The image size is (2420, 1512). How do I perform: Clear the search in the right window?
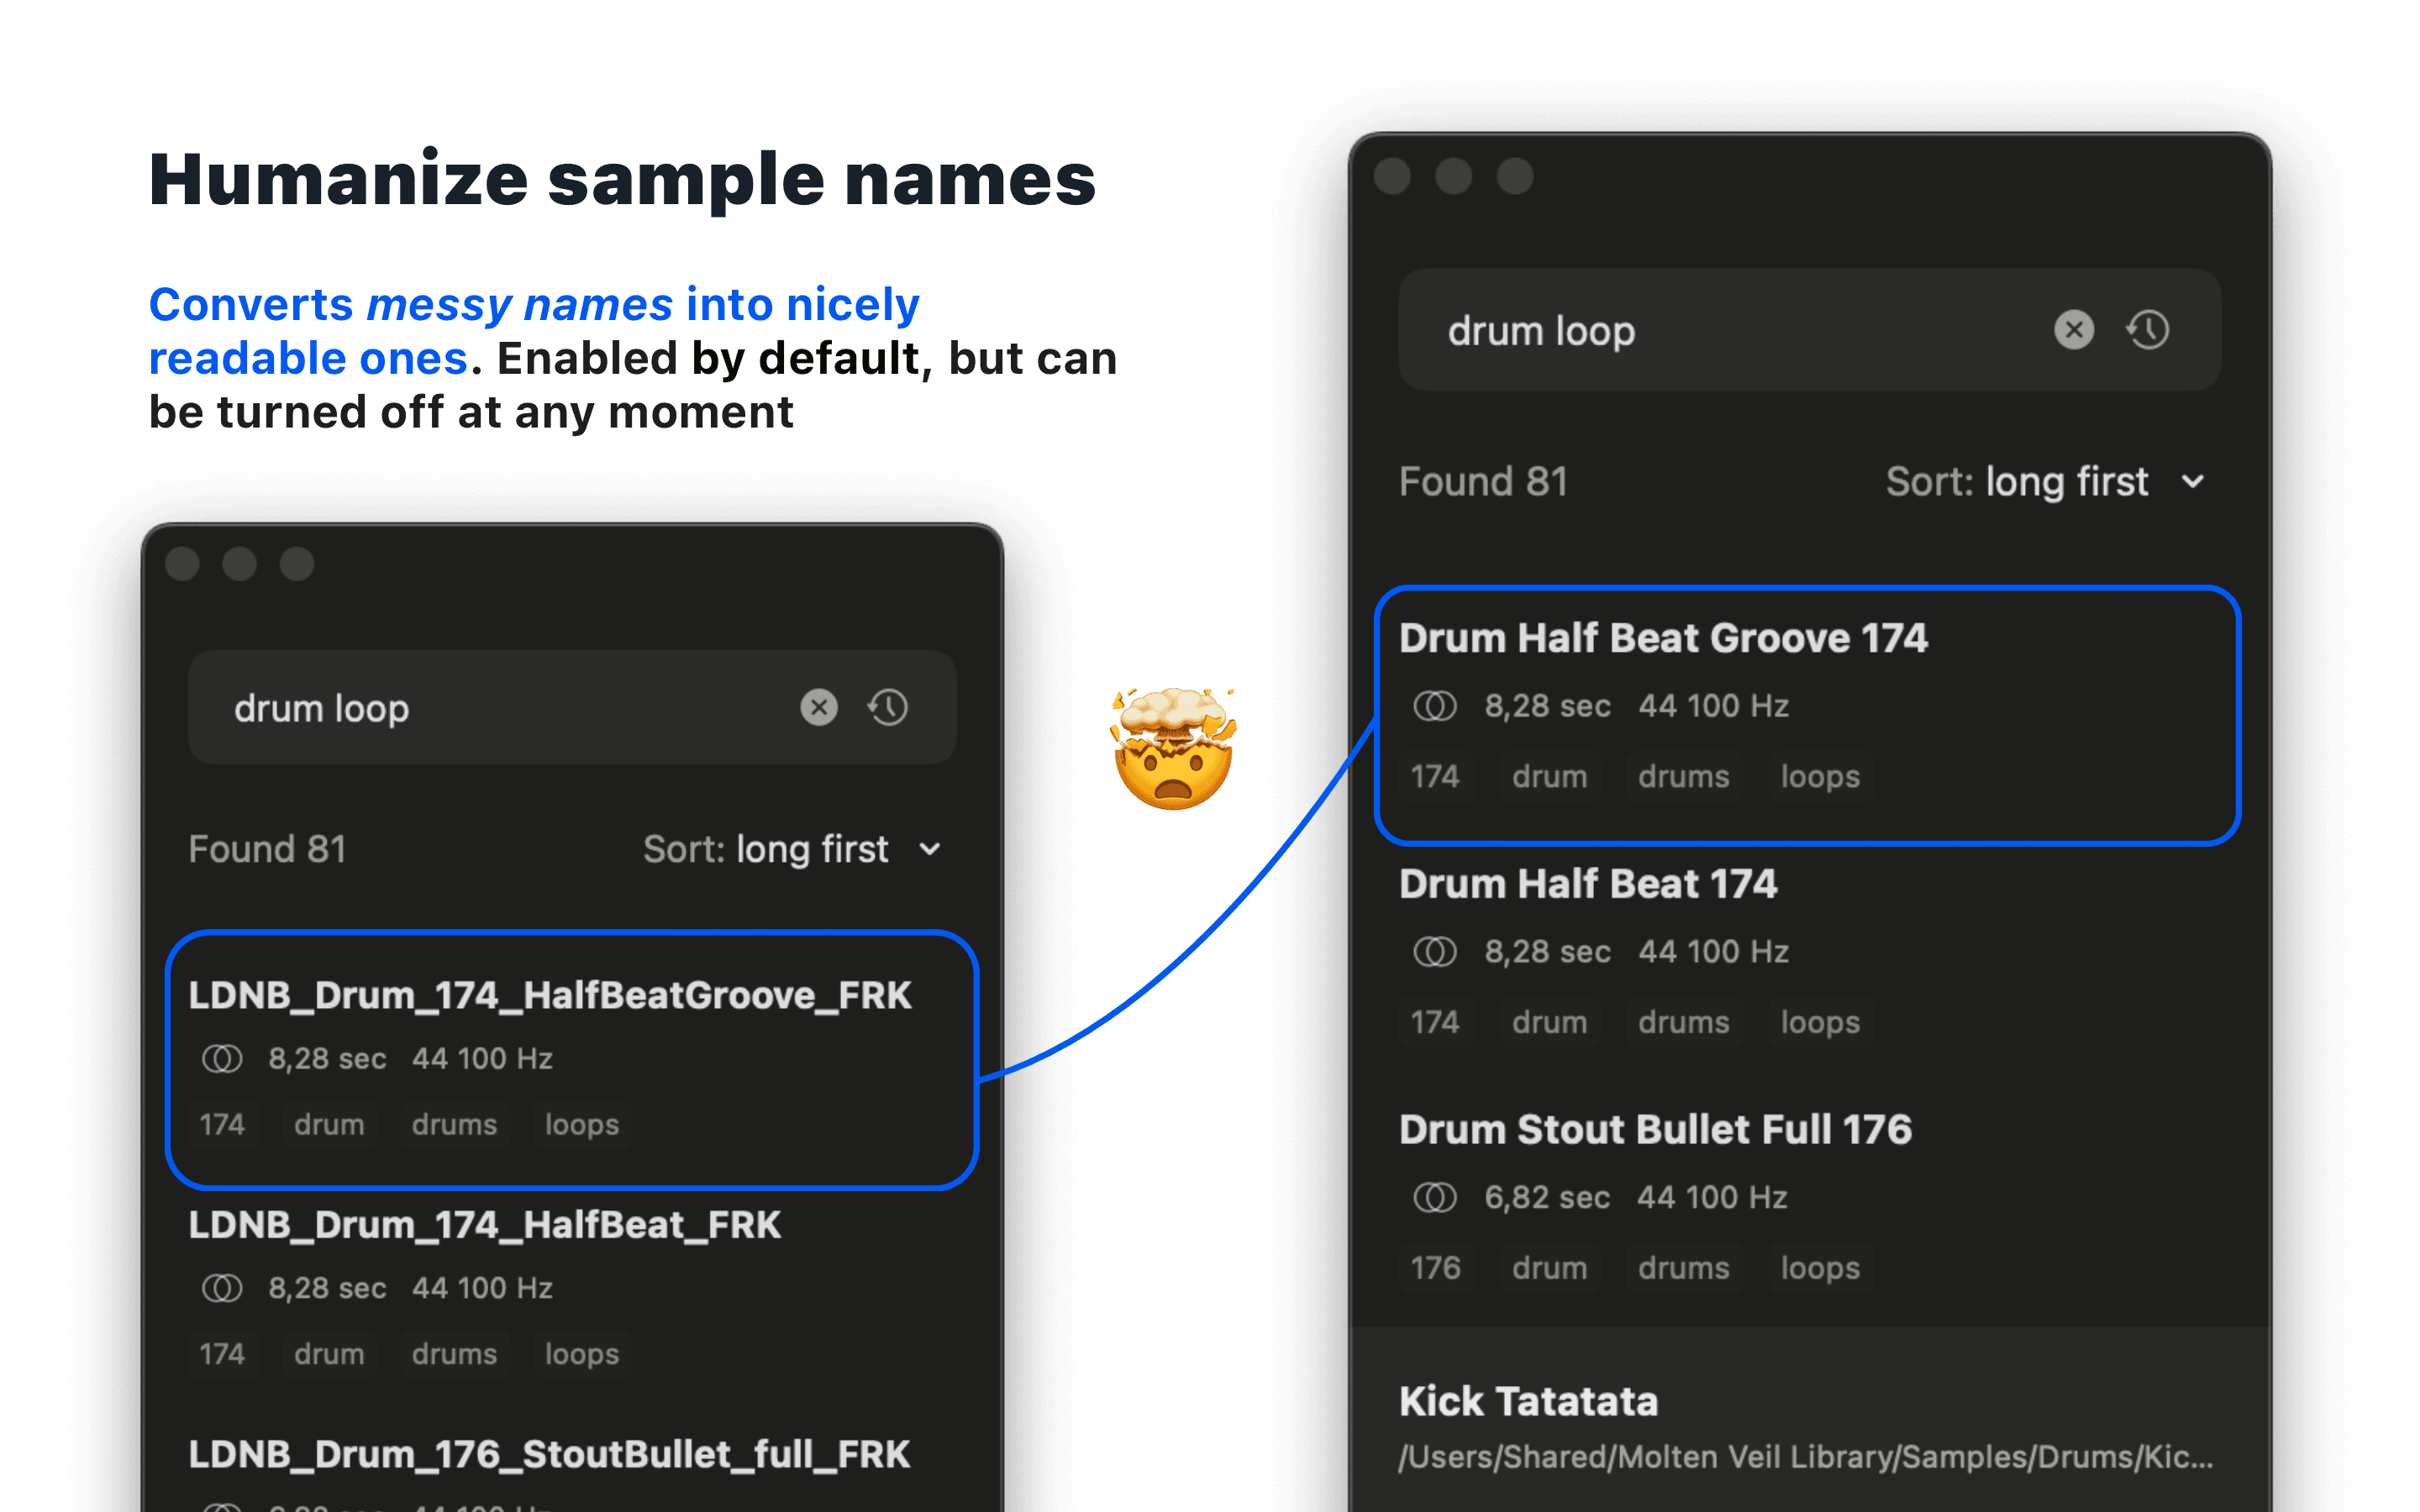(2073, 329)
